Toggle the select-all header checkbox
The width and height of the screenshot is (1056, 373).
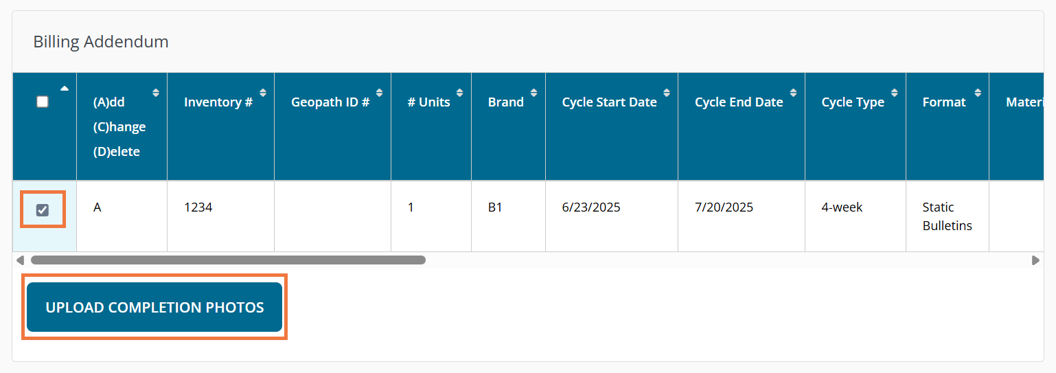click(43, 102)
